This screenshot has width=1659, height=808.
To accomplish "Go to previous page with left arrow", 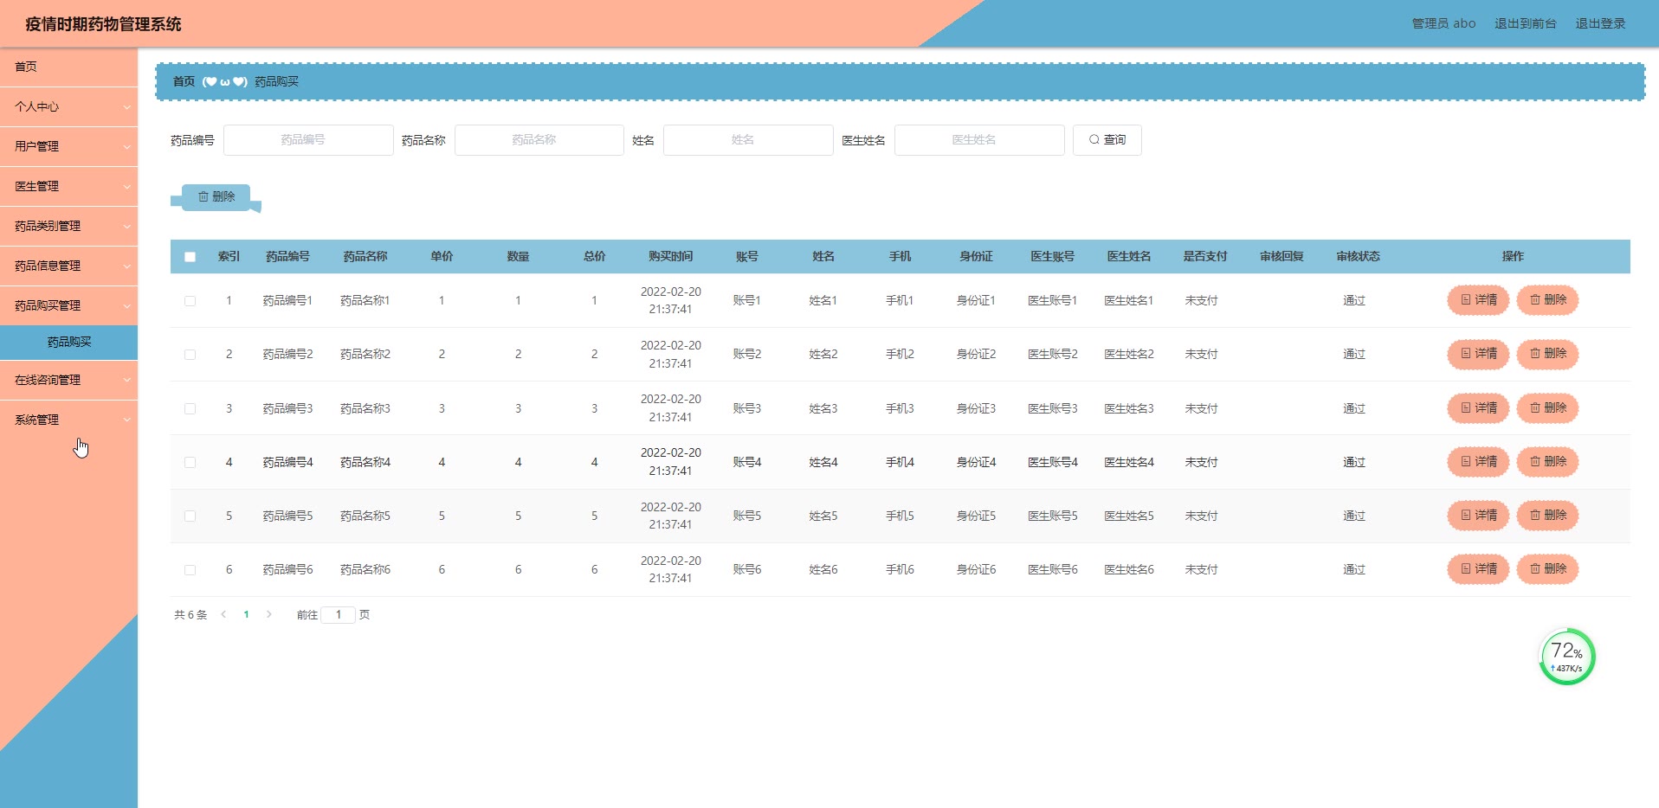I will click(223, 614).
